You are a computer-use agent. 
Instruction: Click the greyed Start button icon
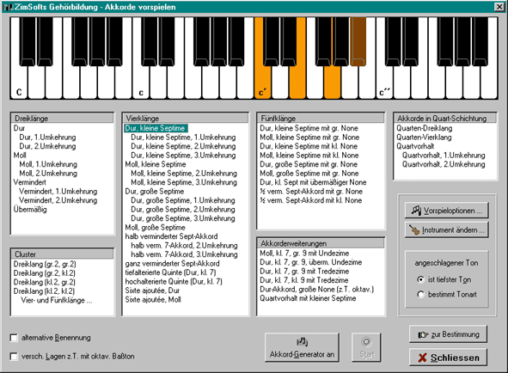point(366,342)
